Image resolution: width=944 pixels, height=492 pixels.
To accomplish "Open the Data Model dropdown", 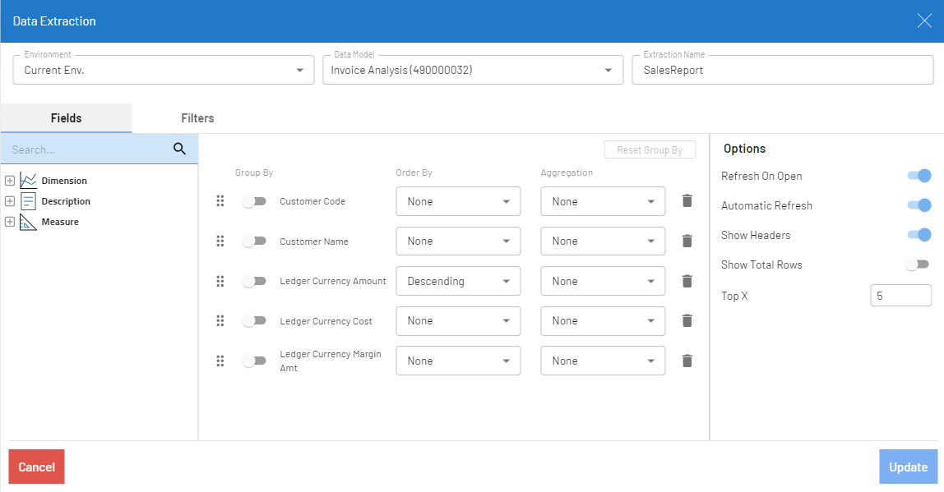I will click(x=472, y=71).
